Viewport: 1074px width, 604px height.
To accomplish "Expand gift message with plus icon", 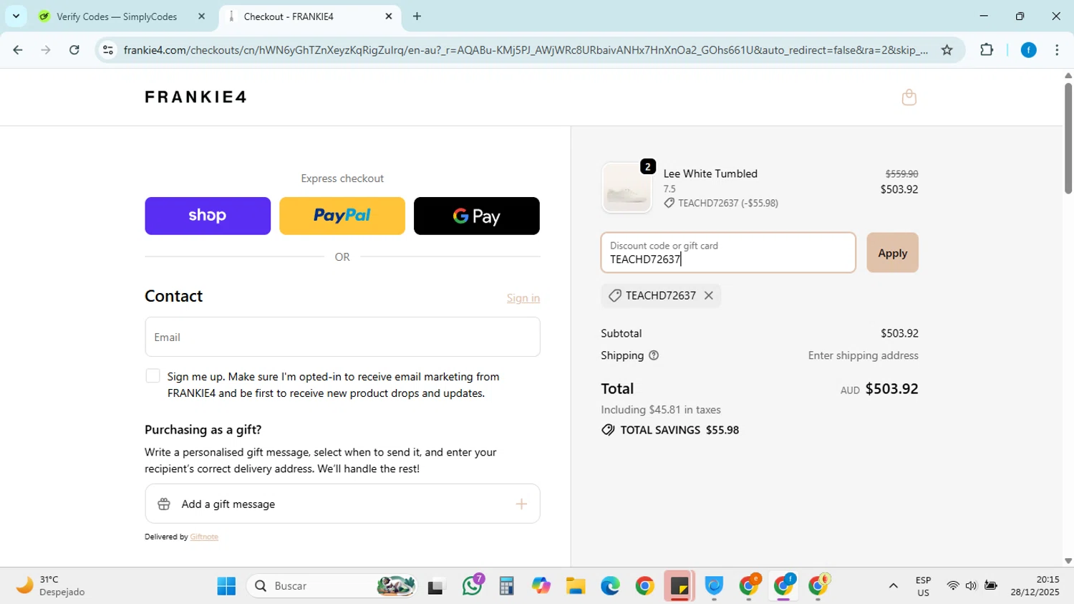I will (x=521, y=504).
